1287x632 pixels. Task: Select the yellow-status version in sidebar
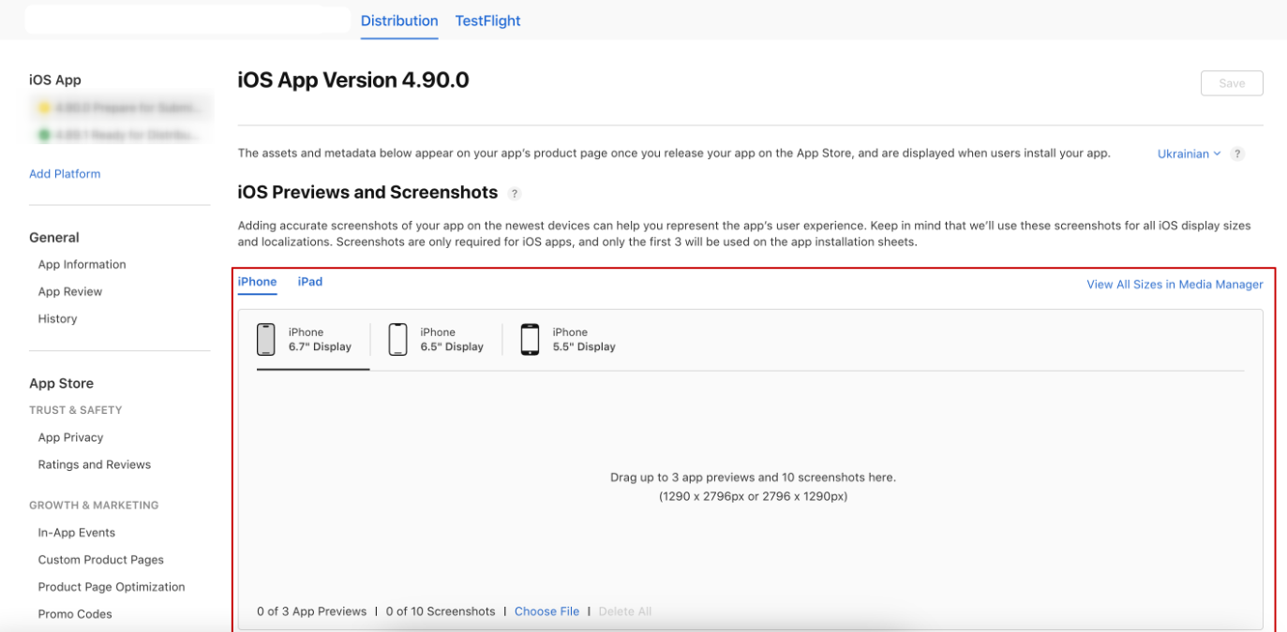tap(120, 109)
